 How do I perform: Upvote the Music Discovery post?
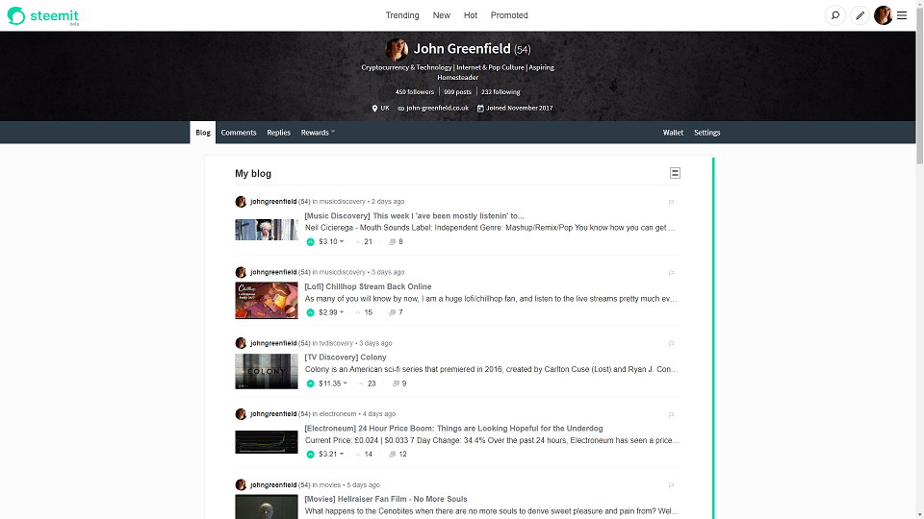311,242
